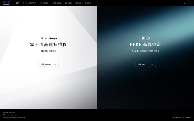Open the last navigation item 联系我们

pyautogui.click(x=88, y=3)
